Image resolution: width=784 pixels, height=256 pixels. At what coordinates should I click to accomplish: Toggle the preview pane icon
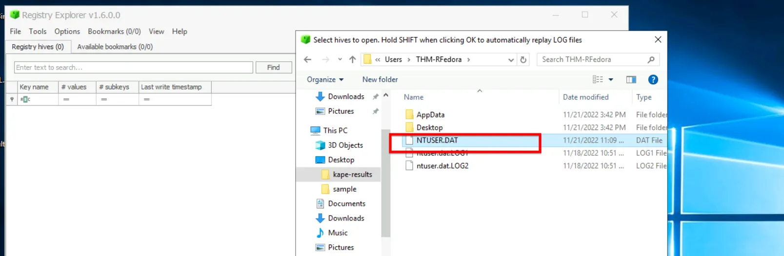coord(631,80)
